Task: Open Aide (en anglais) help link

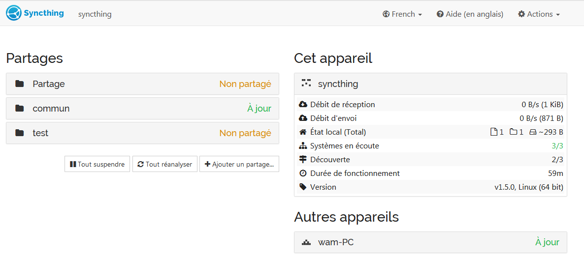Action: (x=470, y=14)
